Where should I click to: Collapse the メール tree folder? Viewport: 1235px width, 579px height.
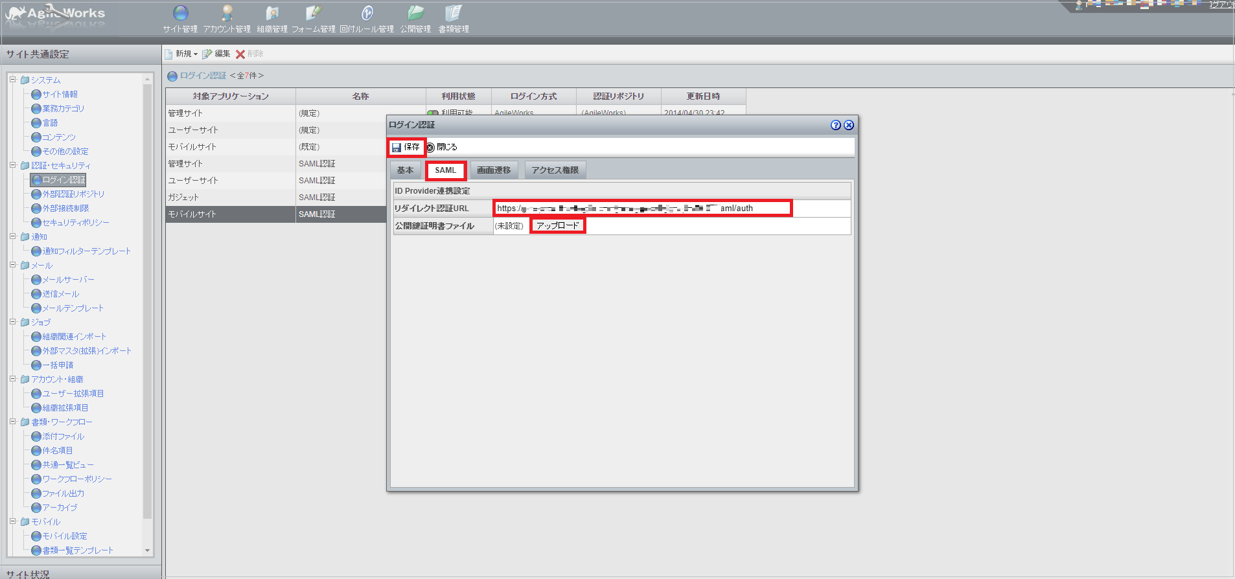point(12,265)
